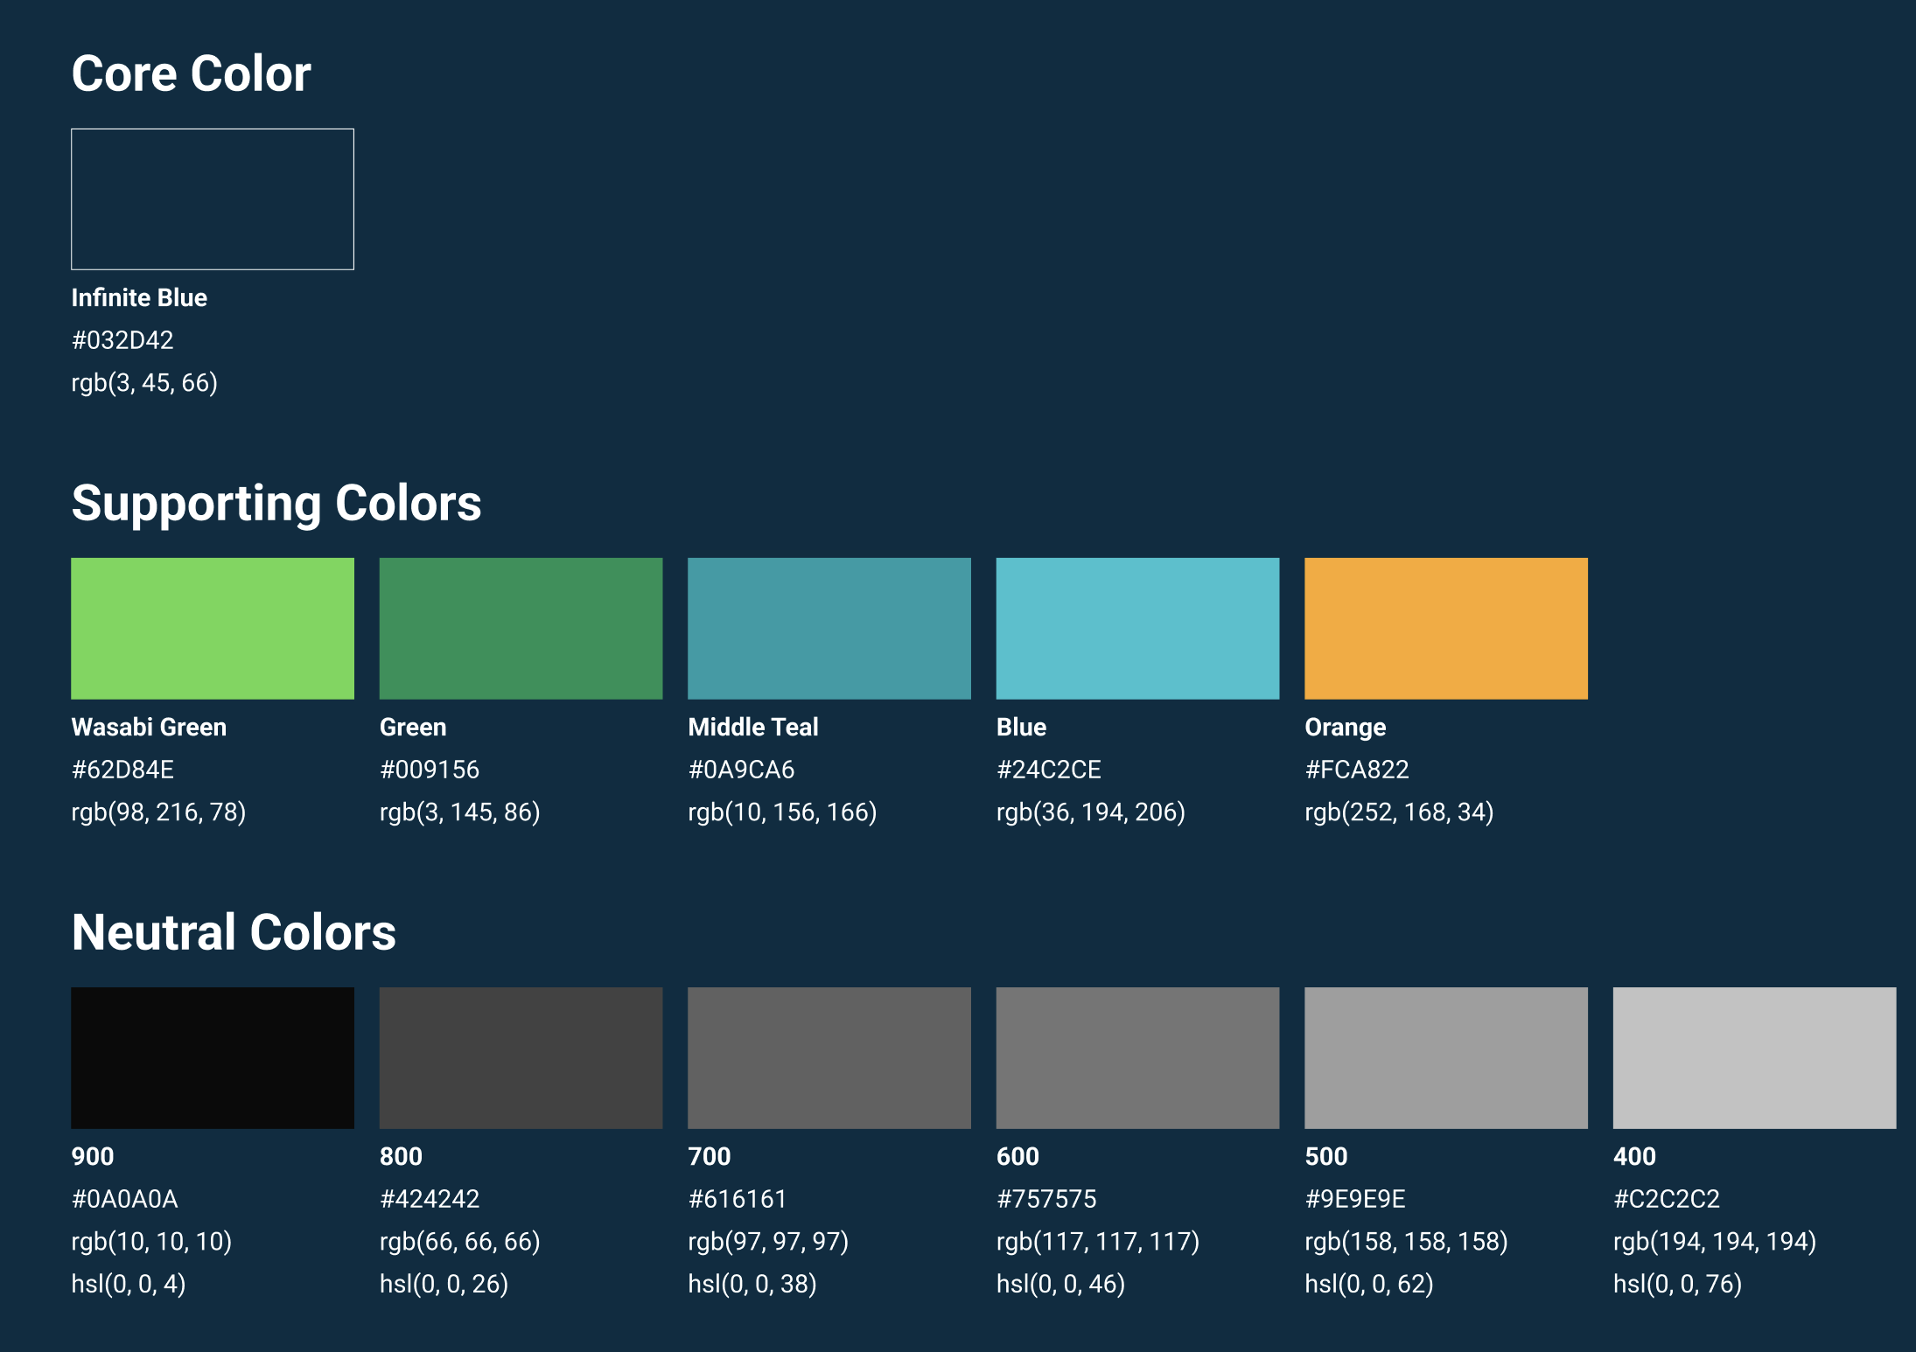Click the Orange color name label
Viewport: 1916px width, 1352px height.
pos(1346,728)
